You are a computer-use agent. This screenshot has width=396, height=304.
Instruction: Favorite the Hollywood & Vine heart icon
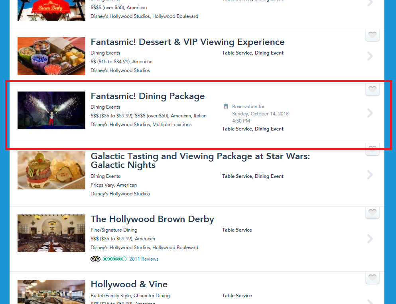[372, 278]
